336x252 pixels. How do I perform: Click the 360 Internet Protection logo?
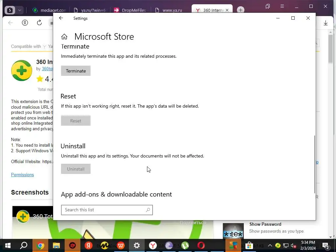[22, 71]
